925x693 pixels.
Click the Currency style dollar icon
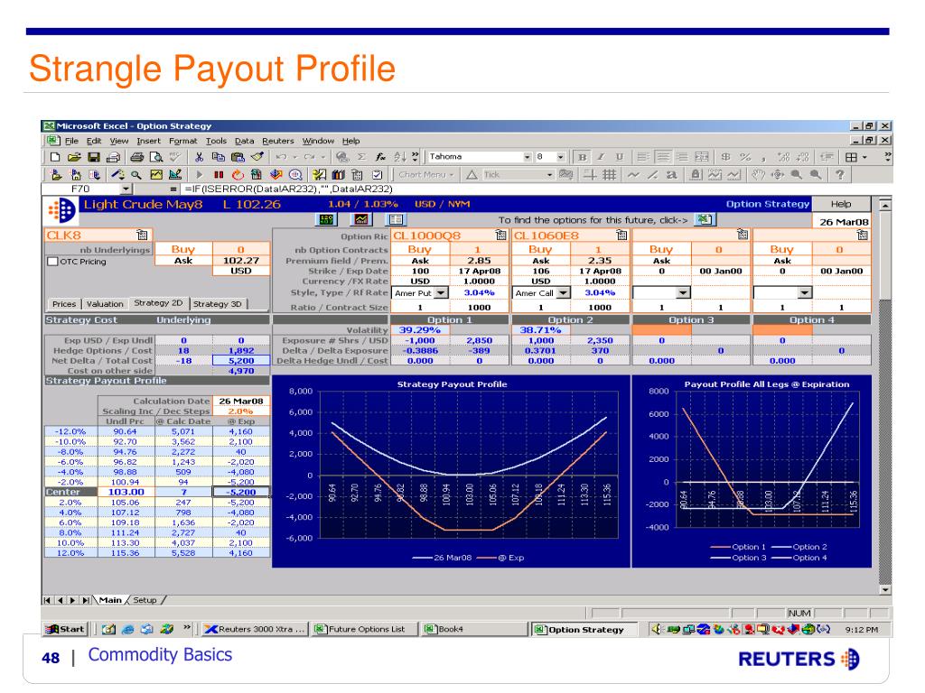click(x=725, y=157)
